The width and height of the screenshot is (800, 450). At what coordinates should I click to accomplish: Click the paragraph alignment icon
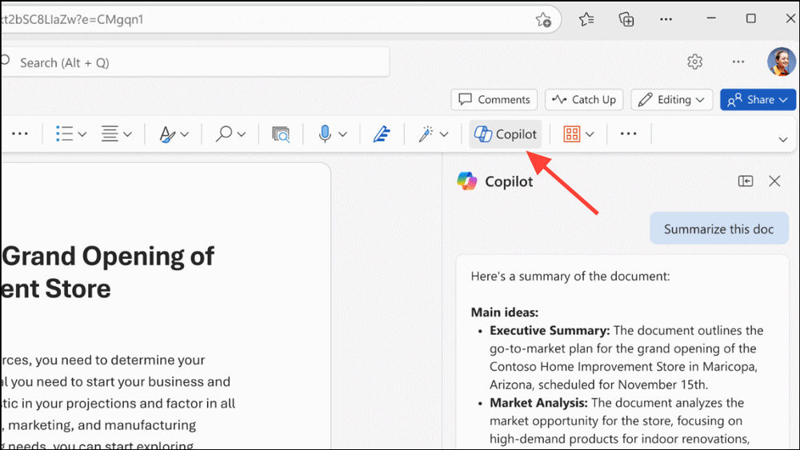point(109,134)
